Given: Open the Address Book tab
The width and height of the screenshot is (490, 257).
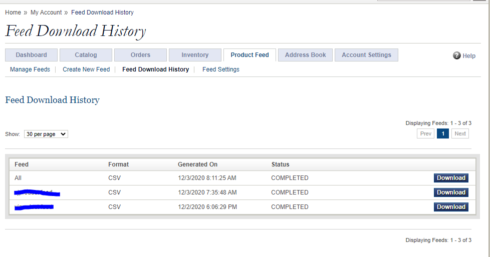Looking at the screenshot, I should click(305, 55).
